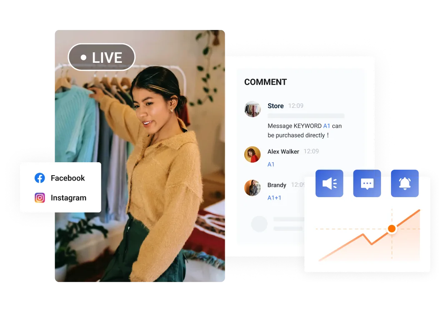Switch to the COMMENT panel
This screenshot has width=444, height=312.
coord(265,82)
